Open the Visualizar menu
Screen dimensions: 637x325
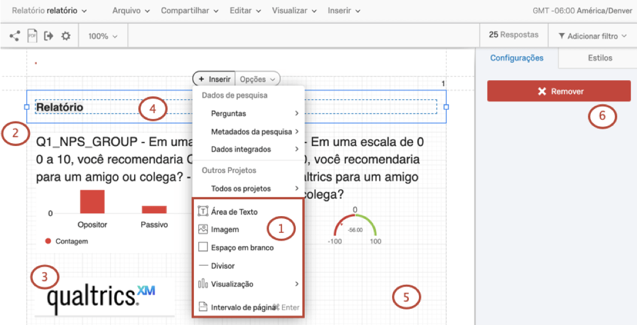(x=295, y=11)
